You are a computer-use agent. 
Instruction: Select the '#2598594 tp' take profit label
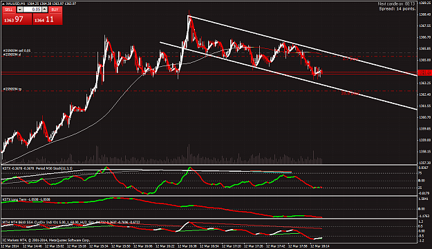[12, 89]
